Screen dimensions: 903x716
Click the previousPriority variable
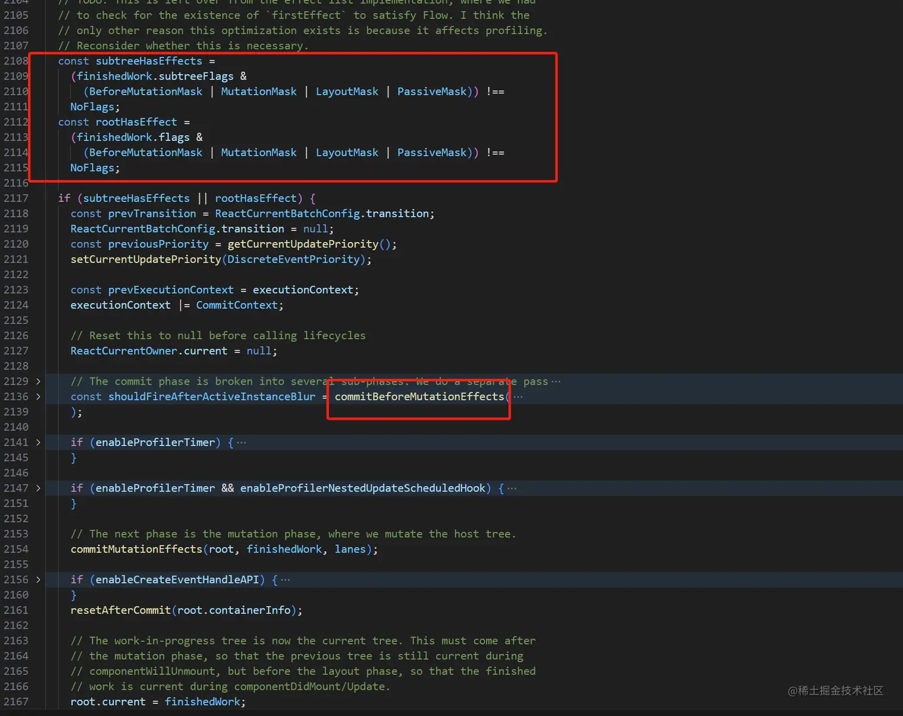tap(158, 244)
